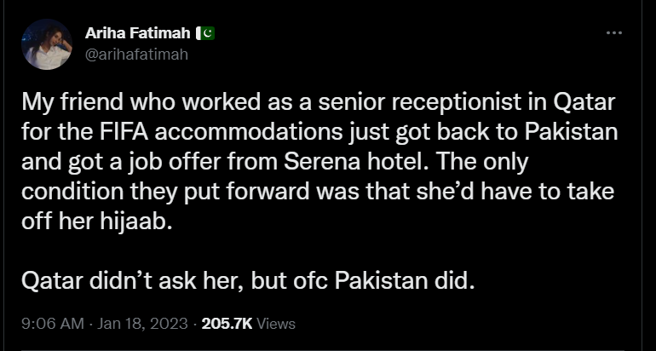The height and width of the screenshot is (351, 656).
Task: Click the Pakistan flag emoji beside the name
Action: tap(205, 33)
